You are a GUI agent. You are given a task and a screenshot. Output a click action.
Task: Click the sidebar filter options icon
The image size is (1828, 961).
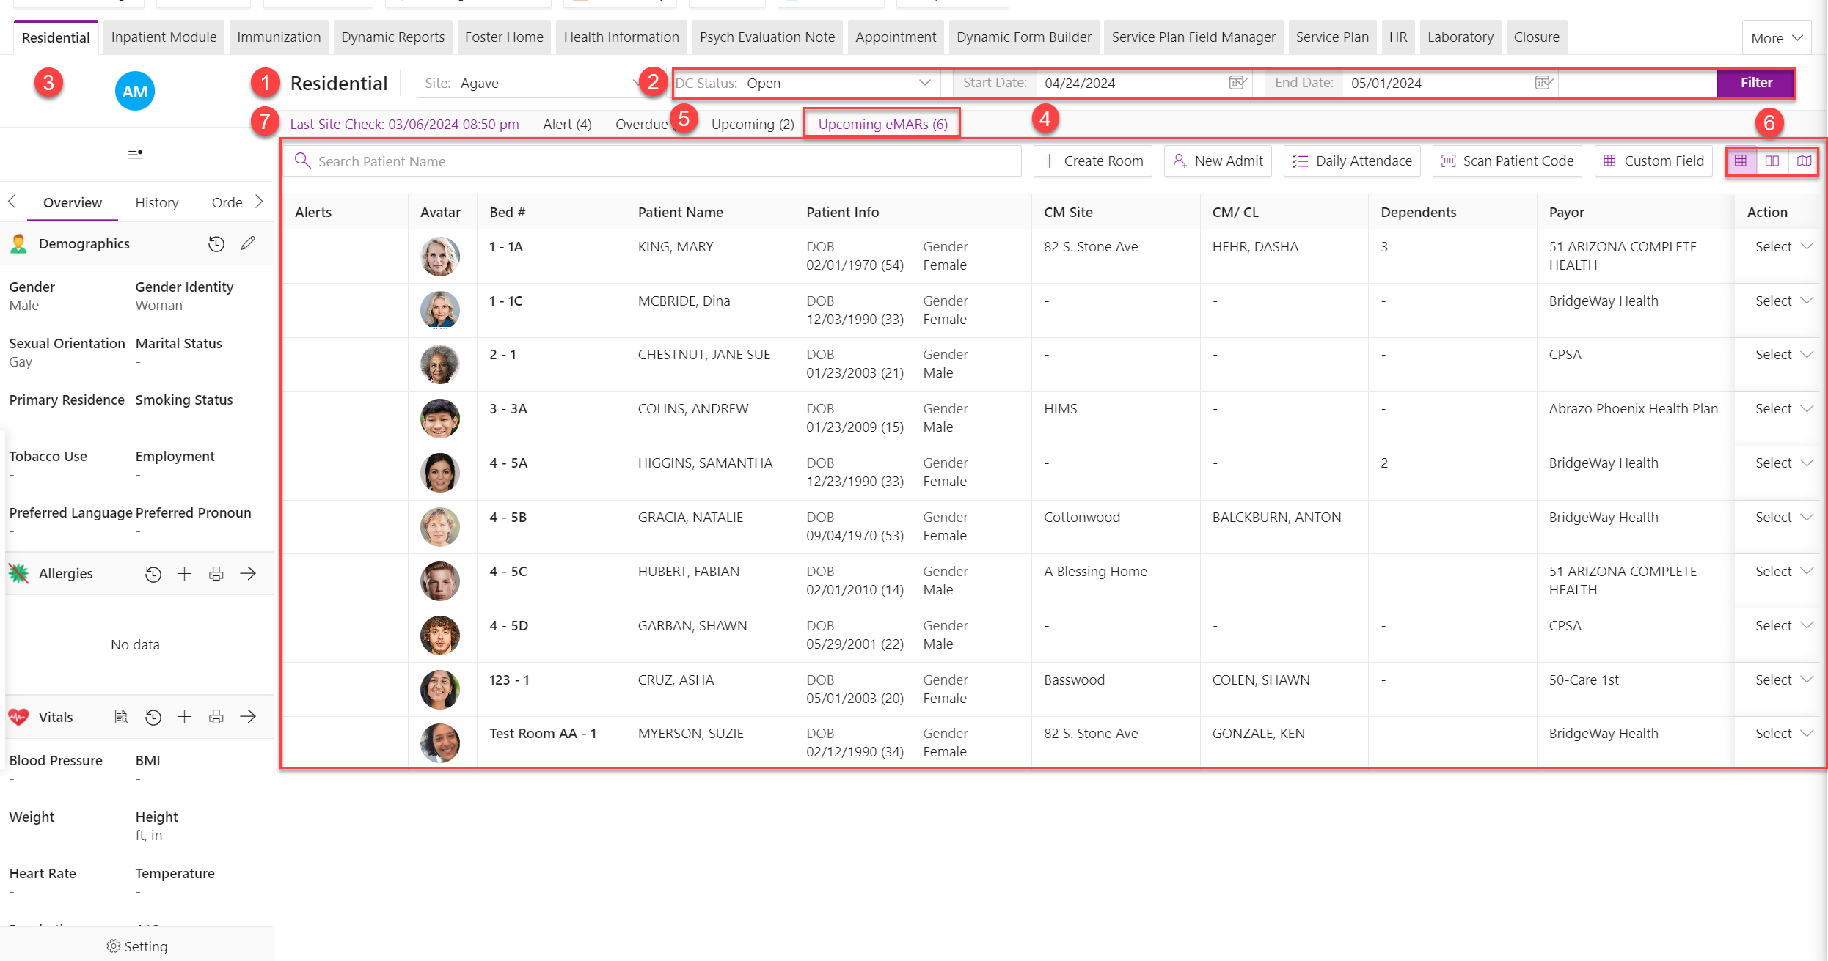(135, 154)
